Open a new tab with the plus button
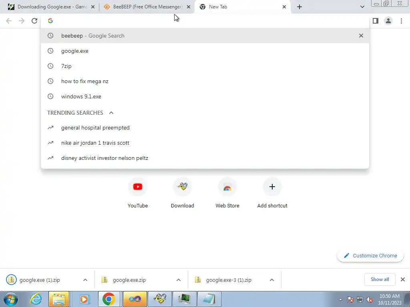Image resolution: width=410 pixels, height=307 pixels. pyautogui.click(x=299, y=7)
